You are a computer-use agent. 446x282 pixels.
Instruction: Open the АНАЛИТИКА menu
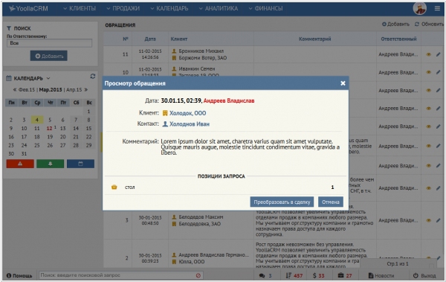point(219,8)
